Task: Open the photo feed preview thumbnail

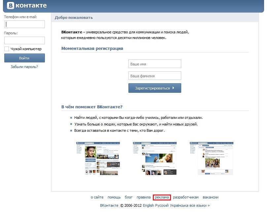Action: click(155, 158)
